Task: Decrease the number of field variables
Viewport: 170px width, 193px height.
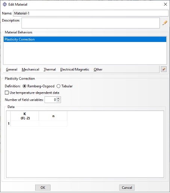Action: (58, 101)
